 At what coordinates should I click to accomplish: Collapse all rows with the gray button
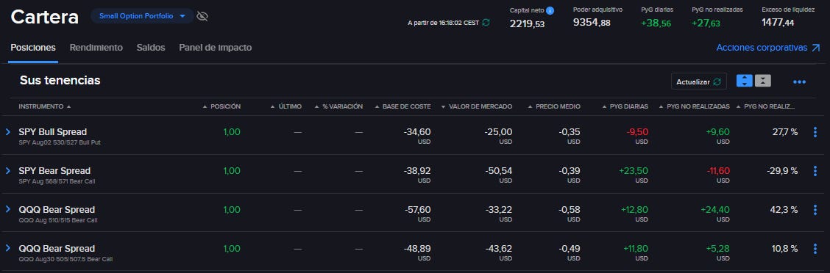[763, 81]
